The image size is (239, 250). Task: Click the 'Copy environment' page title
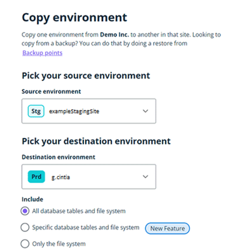click(74, 17)
